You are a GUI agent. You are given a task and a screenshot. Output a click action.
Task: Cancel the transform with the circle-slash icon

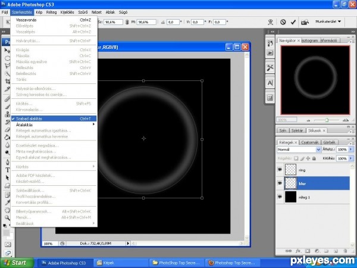tap(283, 22)
